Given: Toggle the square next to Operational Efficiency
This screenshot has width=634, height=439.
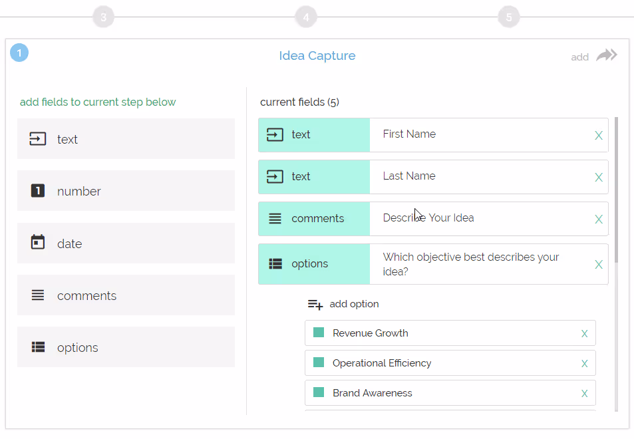Looking at the screenshot, I should 320,363.
